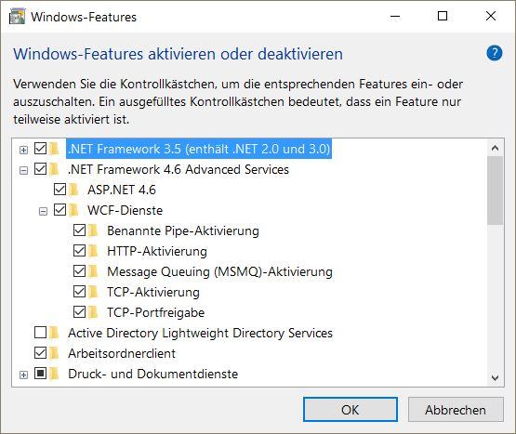This screenshot has height=434, width=516.
Task: Click folder icon beside Druck- und Dokumentdienste
Action: 55,374
